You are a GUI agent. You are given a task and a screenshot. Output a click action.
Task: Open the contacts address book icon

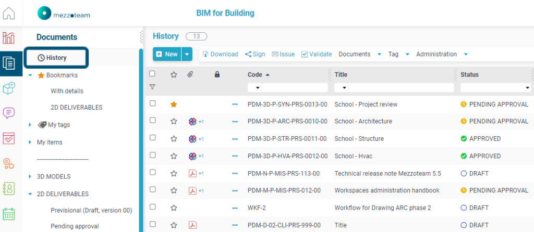point(9,188)
